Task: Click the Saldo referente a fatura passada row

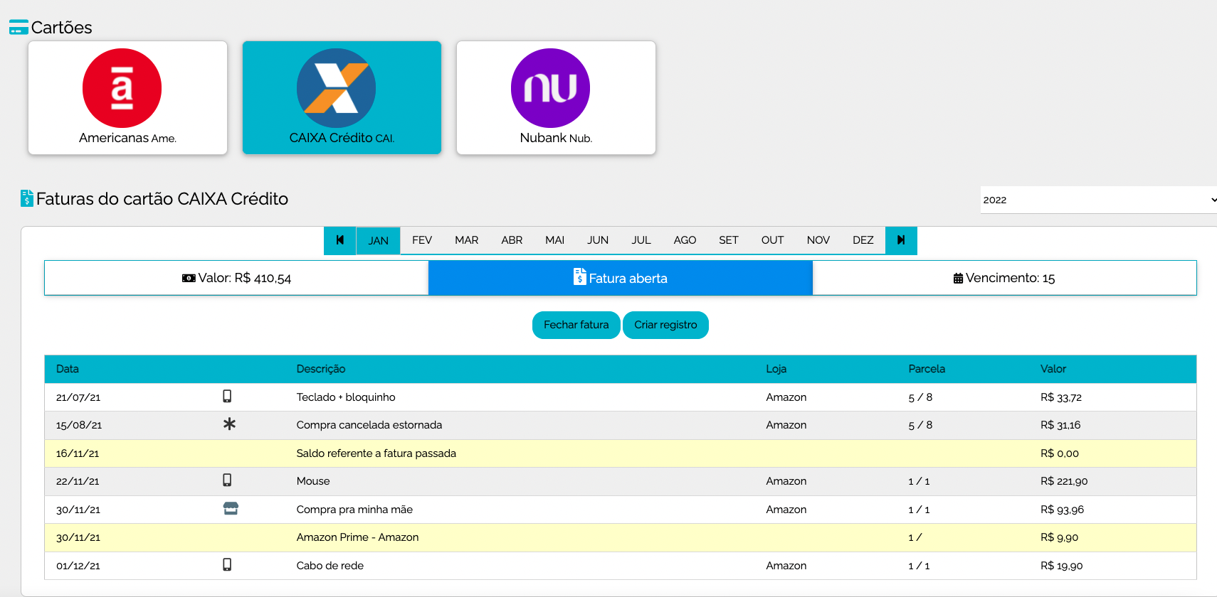Action: (x=376, y=453)
